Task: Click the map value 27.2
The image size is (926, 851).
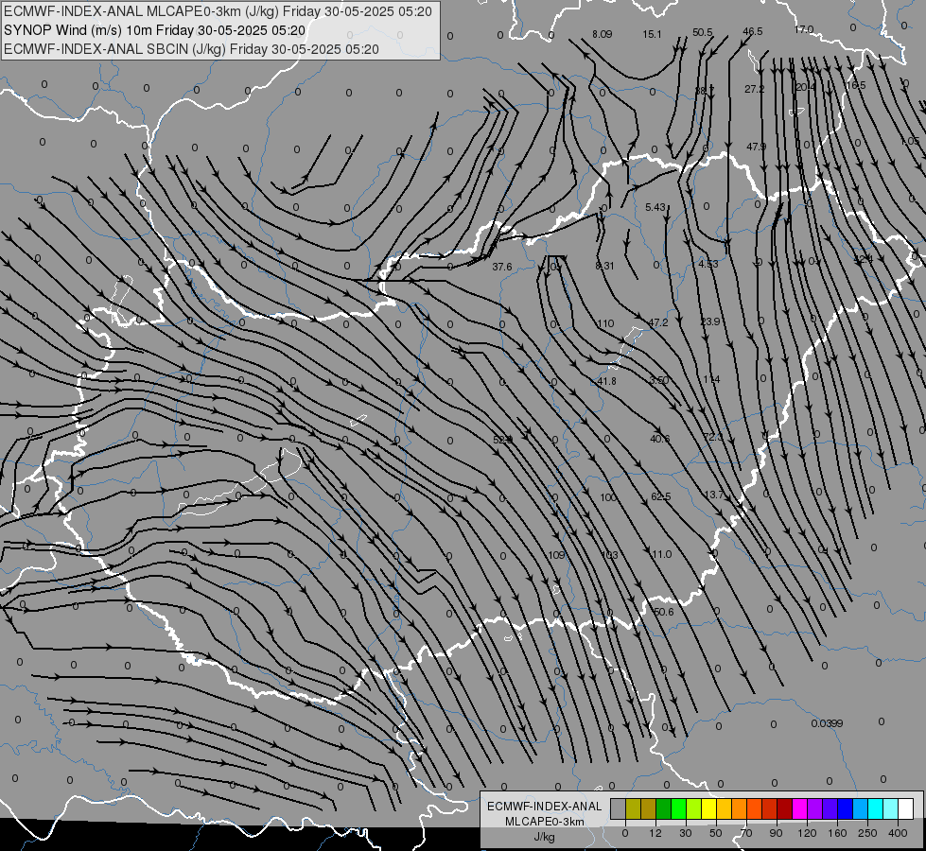Action: point(754,89)
